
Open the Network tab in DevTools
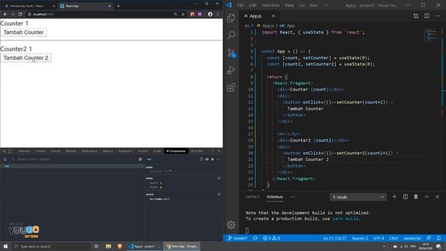pyautogui.click(x=71, y=151)
